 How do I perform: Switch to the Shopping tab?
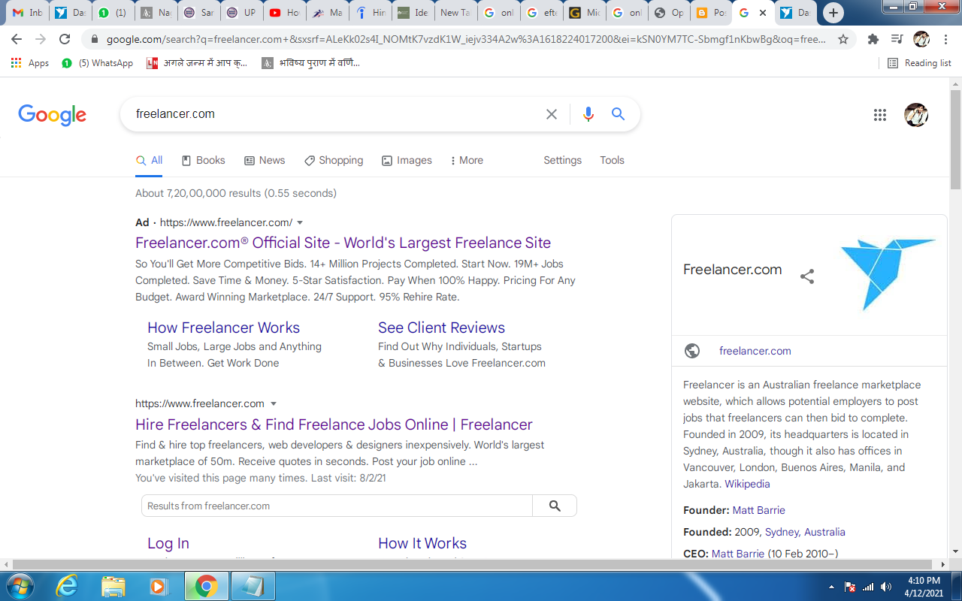pos(334,161)
